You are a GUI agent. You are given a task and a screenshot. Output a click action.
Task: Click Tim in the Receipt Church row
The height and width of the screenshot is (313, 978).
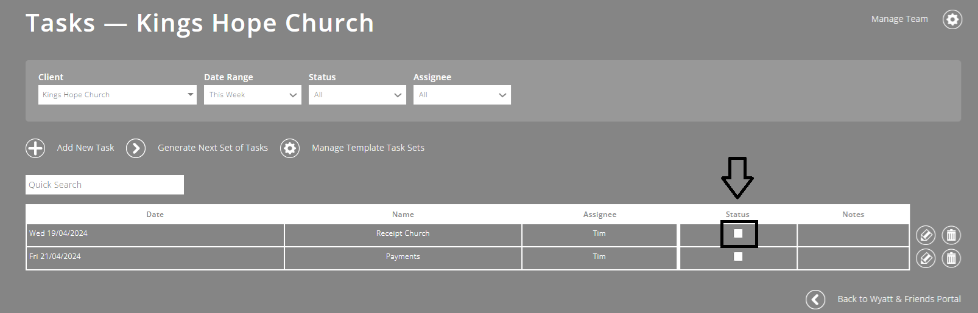point(599,233)
